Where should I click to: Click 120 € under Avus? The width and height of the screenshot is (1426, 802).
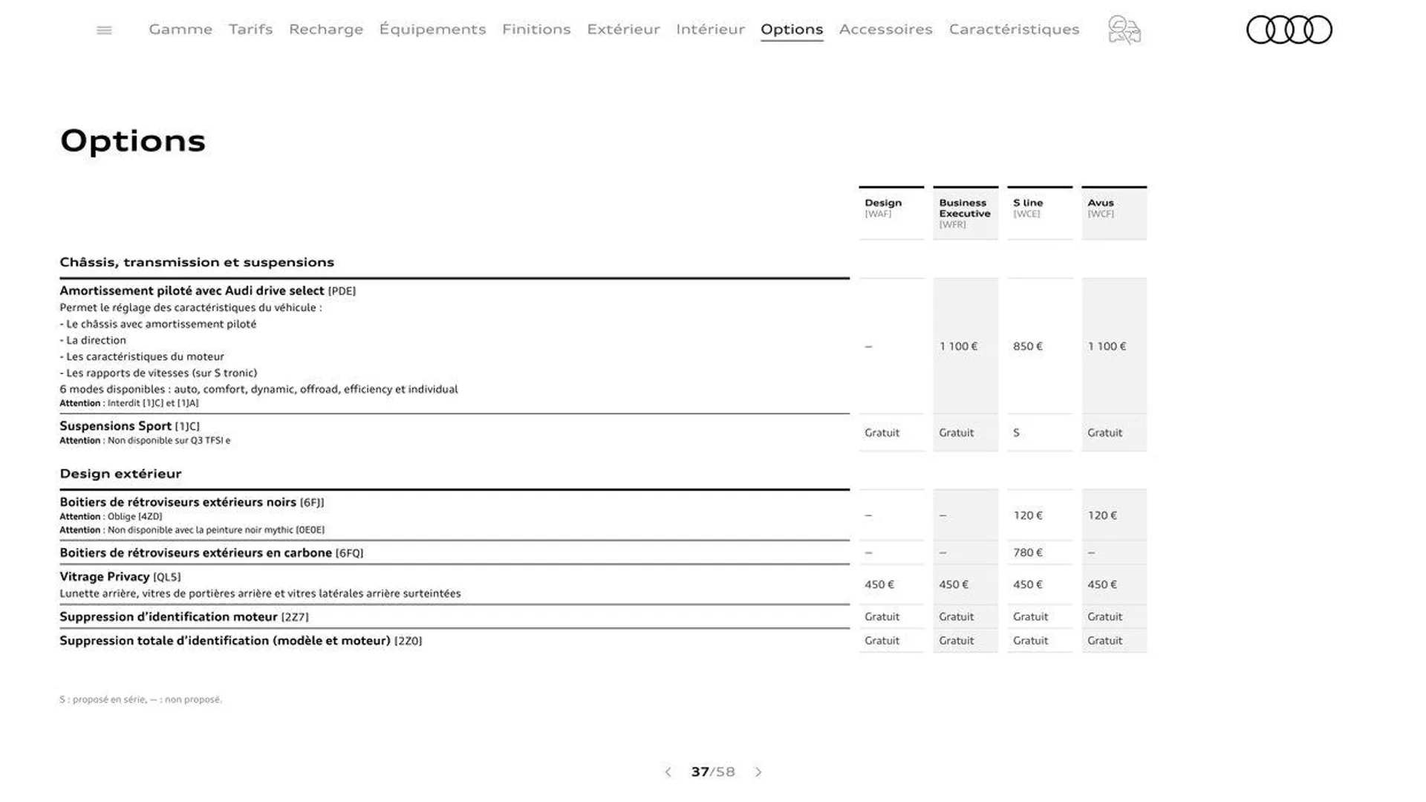[x=1102, y=515]
